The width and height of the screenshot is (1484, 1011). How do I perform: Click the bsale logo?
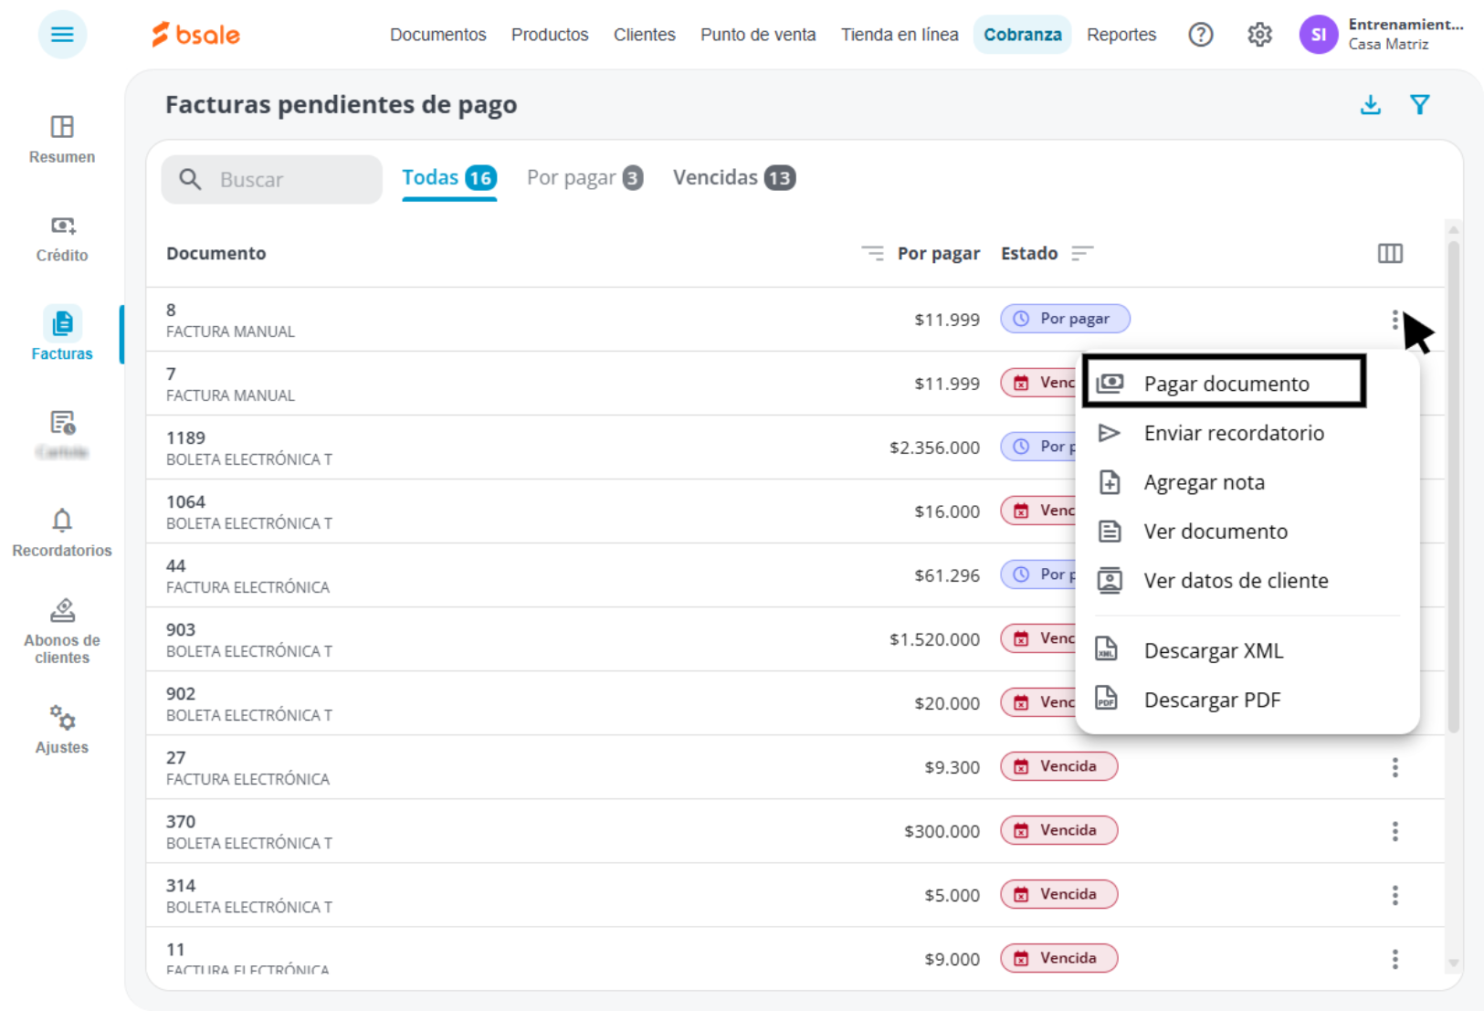point(195,35)
